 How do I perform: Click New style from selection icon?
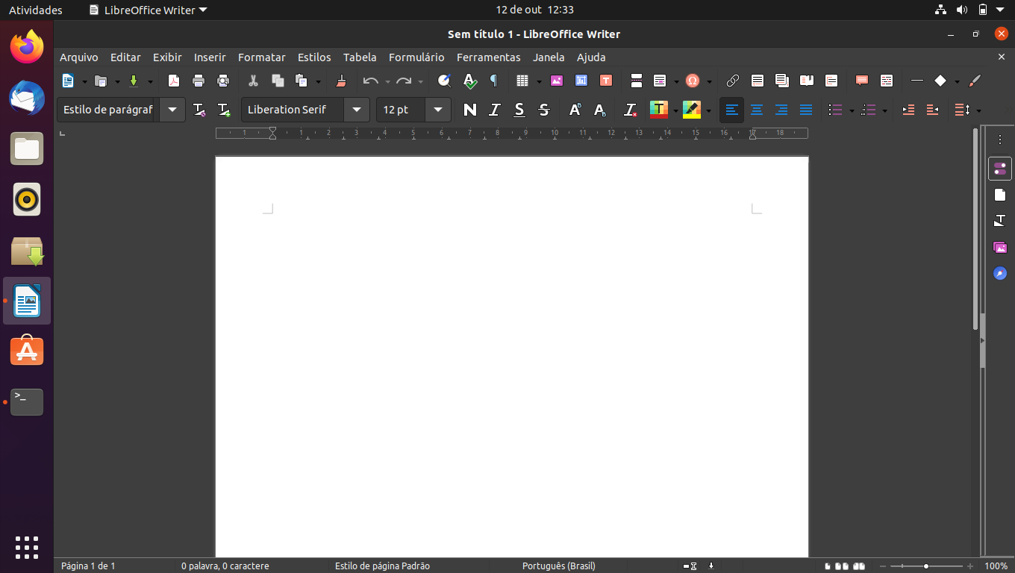pyautogui.click(x=223, y=110)
